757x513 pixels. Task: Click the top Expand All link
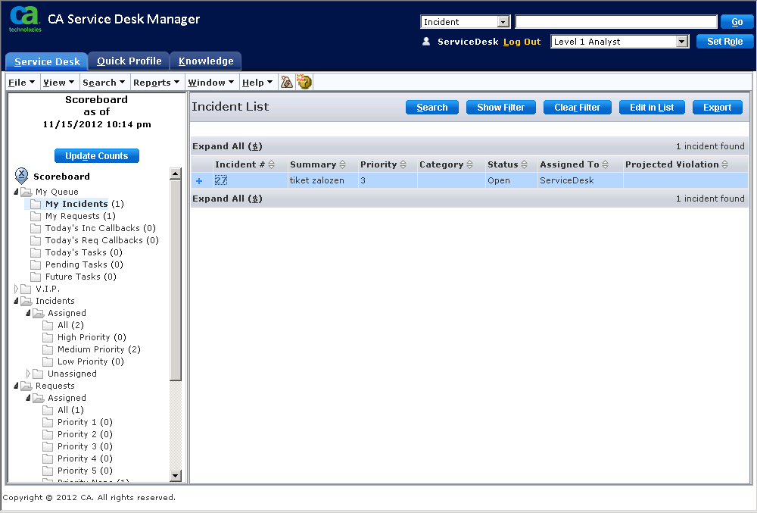click(x=227, y=146)
